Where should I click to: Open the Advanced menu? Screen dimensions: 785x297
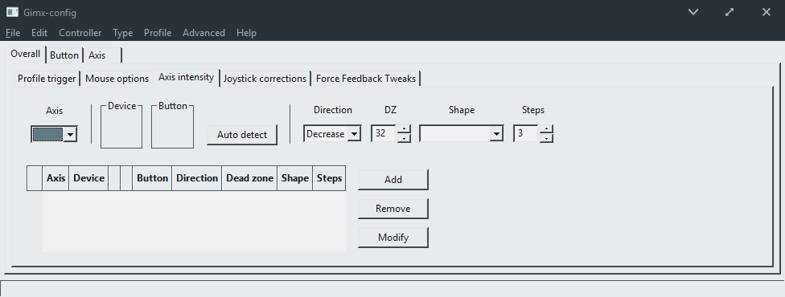coord(203,33)
